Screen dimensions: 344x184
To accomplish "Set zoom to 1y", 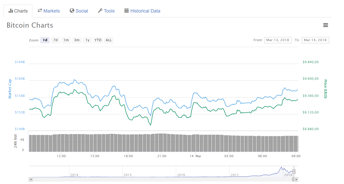I will (87, 40).
